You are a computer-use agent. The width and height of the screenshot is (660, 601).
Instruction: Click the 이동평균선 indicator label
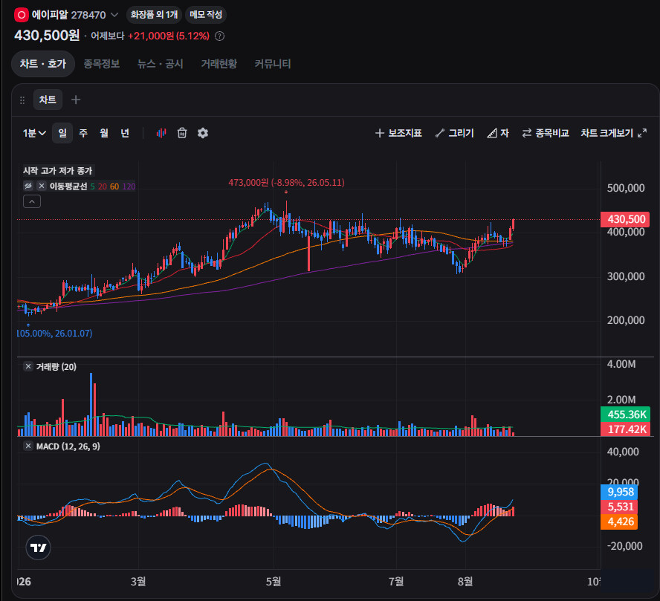[68, 186]
